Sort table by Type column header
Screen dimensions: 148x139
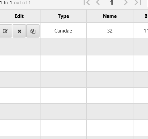[x=63, y=16]
